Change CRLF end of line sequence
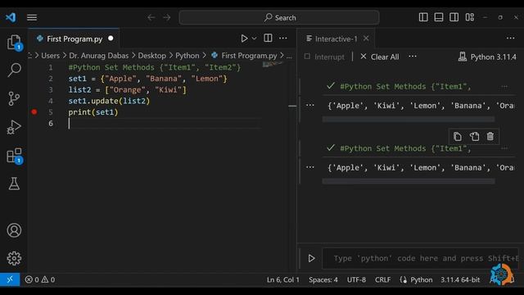This screenshot has height=295, width=524. point(382,279)
